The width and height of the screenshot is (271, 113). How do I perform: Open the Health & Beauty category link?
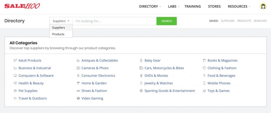click(31, 83)
